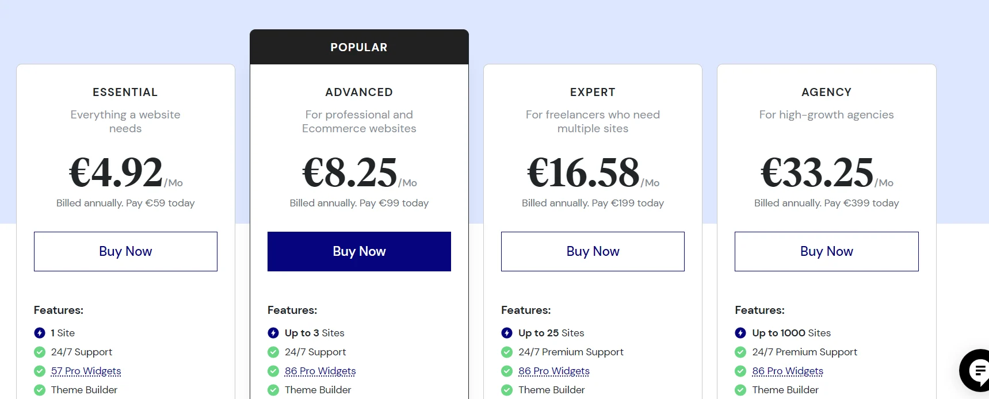Click the green checkmark beside 24/7 Support in Essential
This screenshot has width=989, height=399.
tap(39, 351)
